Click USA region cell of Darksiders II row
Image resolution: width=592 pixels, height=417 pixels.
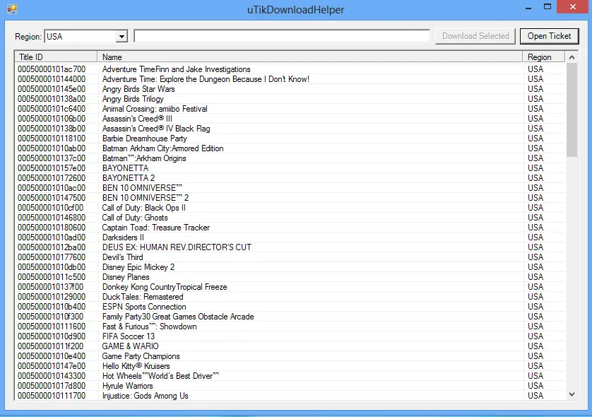click(x=535, y=237)
